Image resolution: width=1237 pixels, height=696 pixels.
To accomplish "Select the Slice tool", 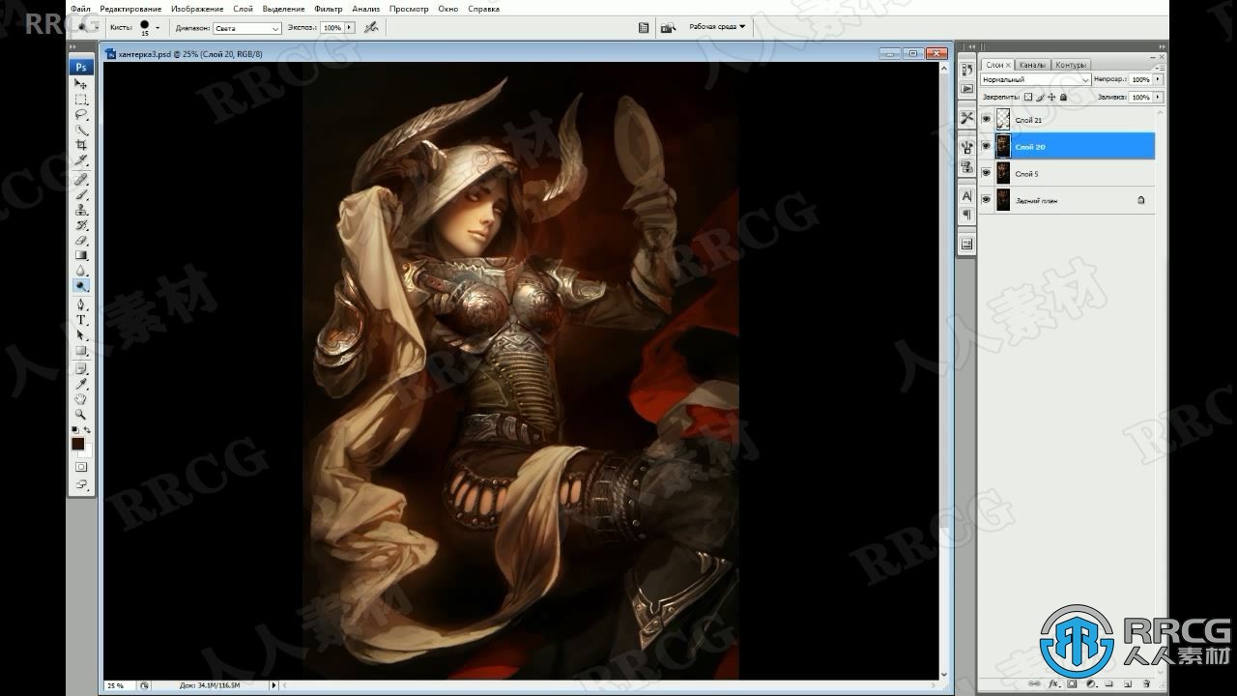I will point(81,159).
